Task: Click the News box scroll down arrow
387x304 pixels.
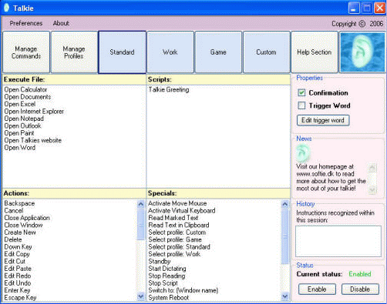Action: click(372, 189)
